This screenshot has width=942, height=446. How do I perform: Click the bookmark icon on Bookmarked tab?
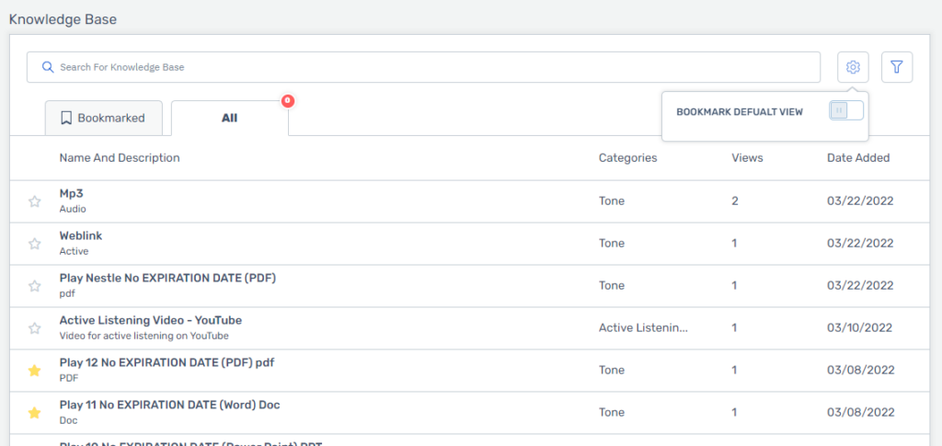coord(66,118)
